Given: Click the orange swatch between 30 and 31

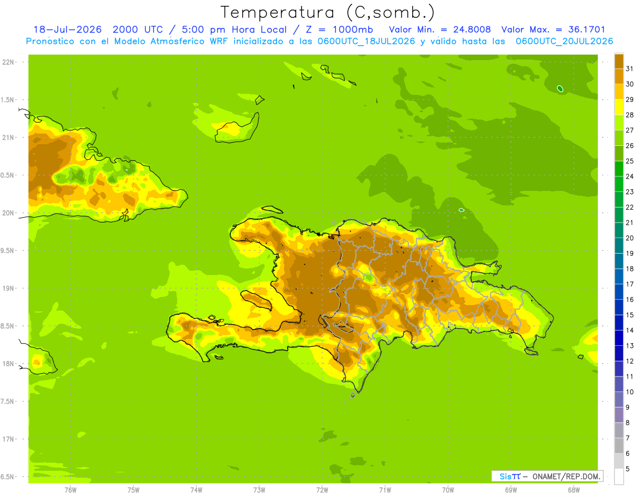Looking at the screenshot, I should [x=619, y=77].
